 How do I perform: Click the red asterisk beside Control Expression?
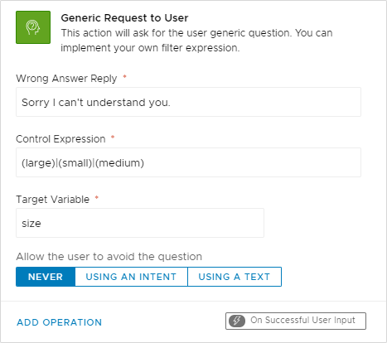[x=113, y=137]
